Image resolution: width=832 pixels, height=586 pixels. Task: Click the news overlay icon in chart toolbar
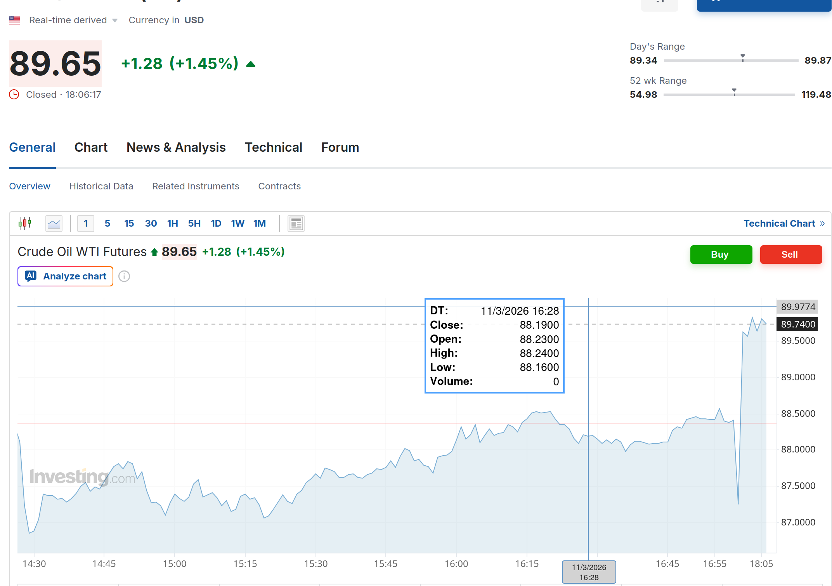coord(296,224)
